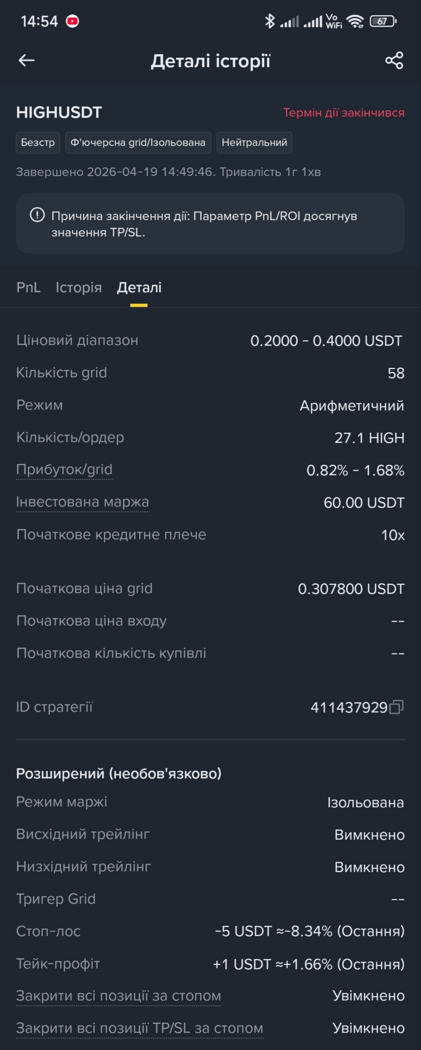
Task: Tap the info icon in termination reason box
Action: (x=37, y=214)
